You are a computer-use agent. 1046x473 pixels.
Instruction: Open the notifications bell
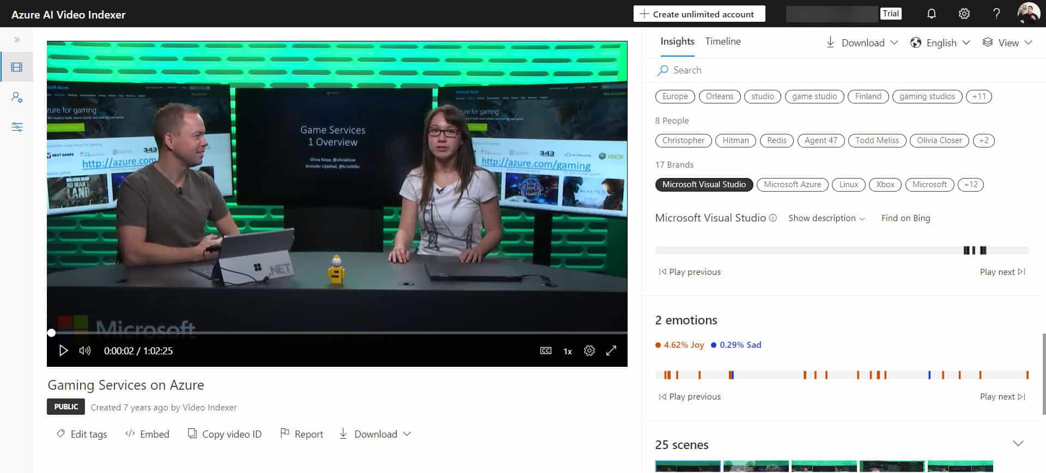932,14
